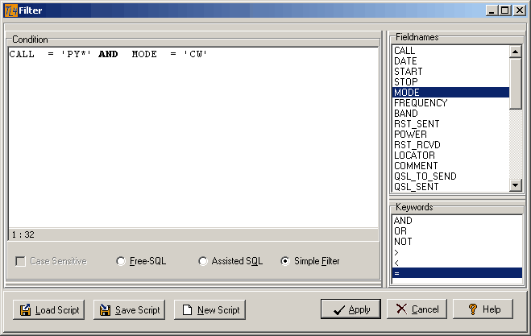Select QSL_TO_SEND fieldname
Image resolution: width=531 pixels, height=336 pixels.
450,176
